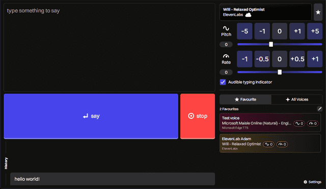Click rate badge on ElevenLab Adam card
This screenshot has width=326, height=189.
[282, 144]
